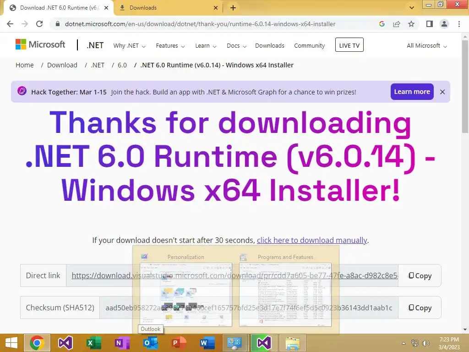This screenshot has height=352, width=469.
Task: Open Chrome three-dot menu
Action: pos(459,24)
